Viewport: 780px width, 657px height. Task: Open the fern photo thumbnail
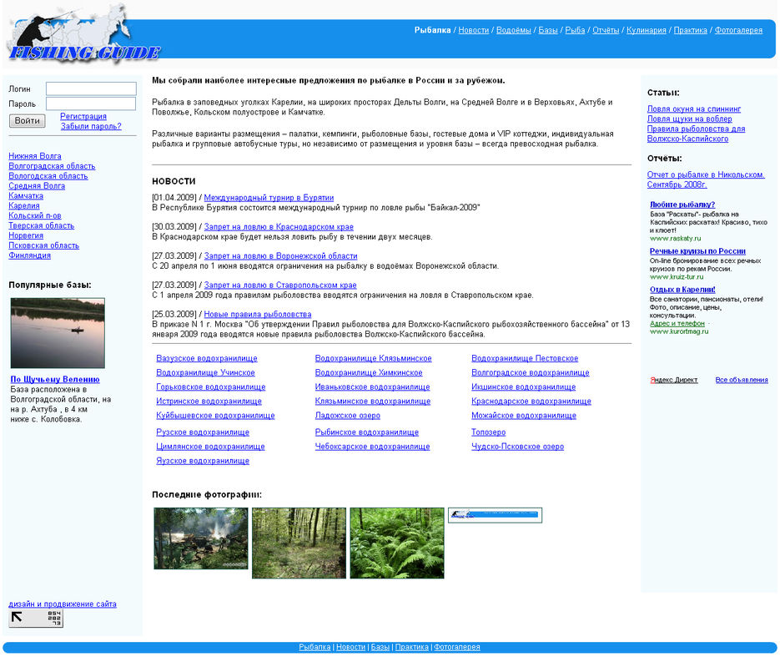396,543
